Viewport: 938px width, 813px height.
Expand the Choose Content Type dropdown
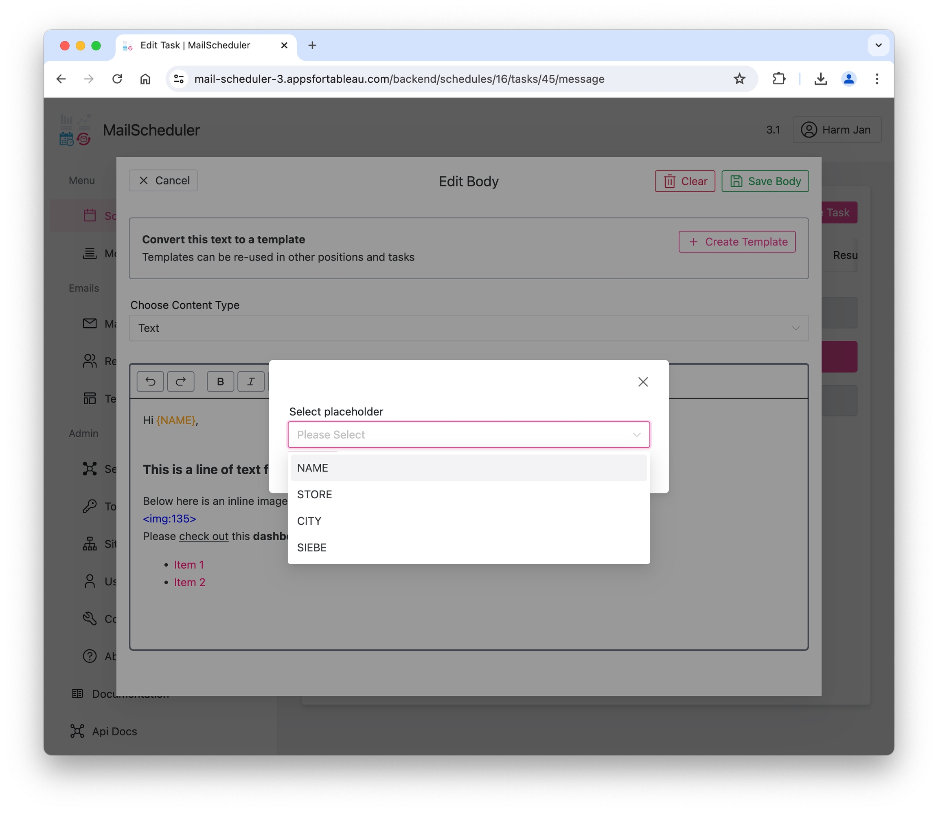[x=468, y=328]
